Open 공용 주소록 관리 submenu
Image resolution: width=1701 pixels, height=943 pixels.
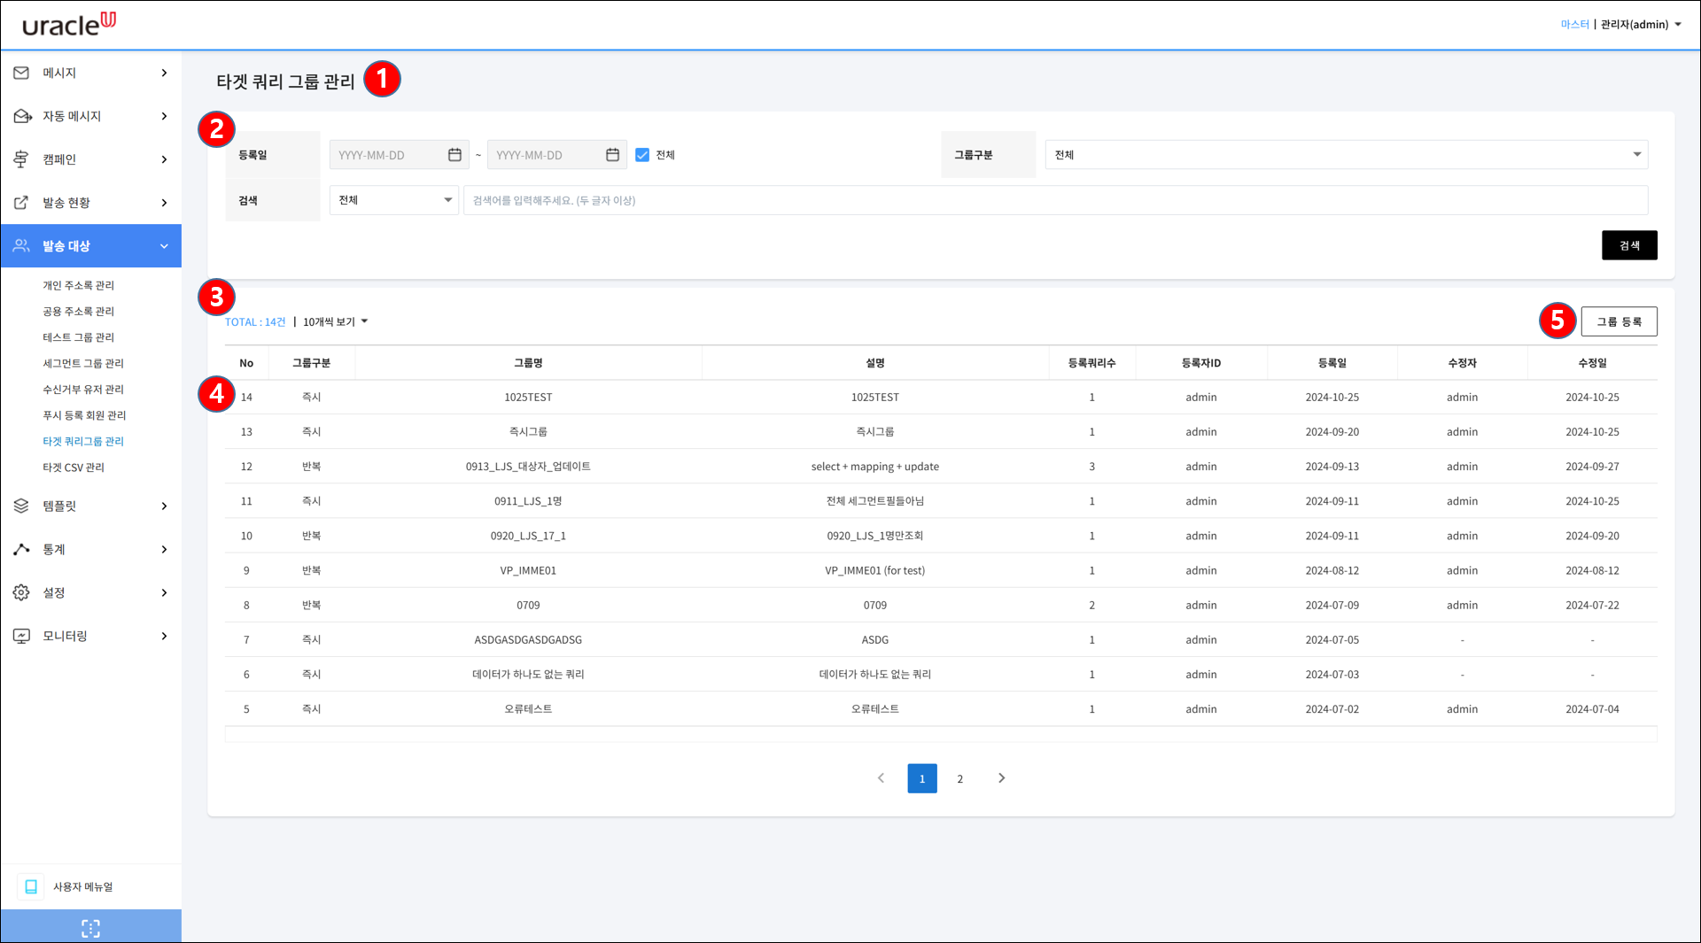click(79, 312)
